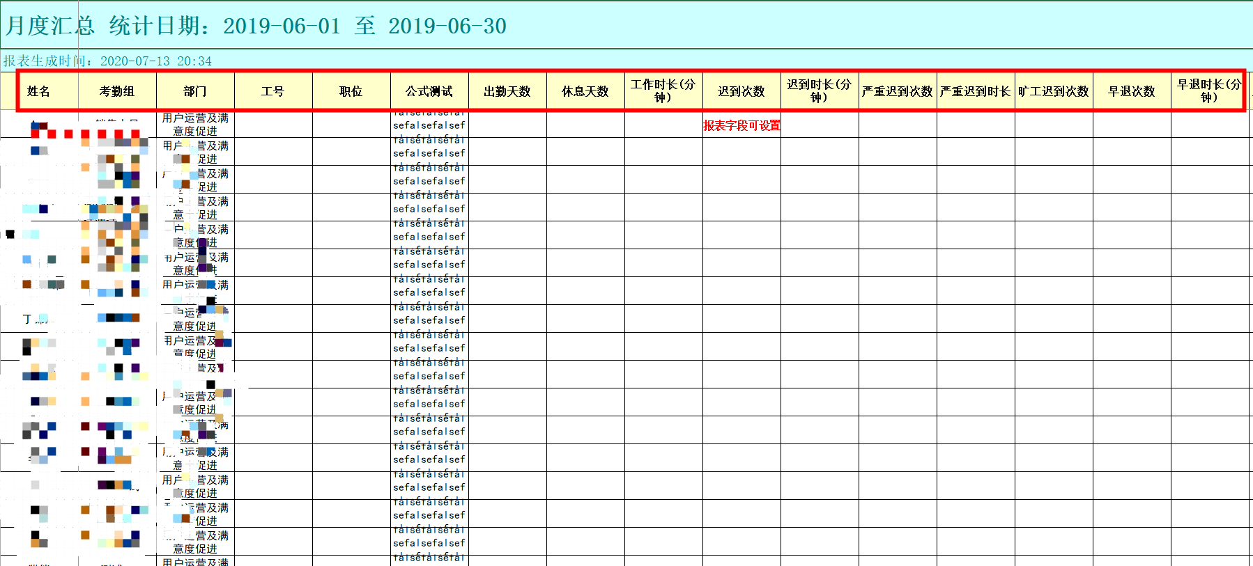Viewport: 1253px width, 566px height.
Task: Click the 休息天数 header cell
Action: click(585, 91)
